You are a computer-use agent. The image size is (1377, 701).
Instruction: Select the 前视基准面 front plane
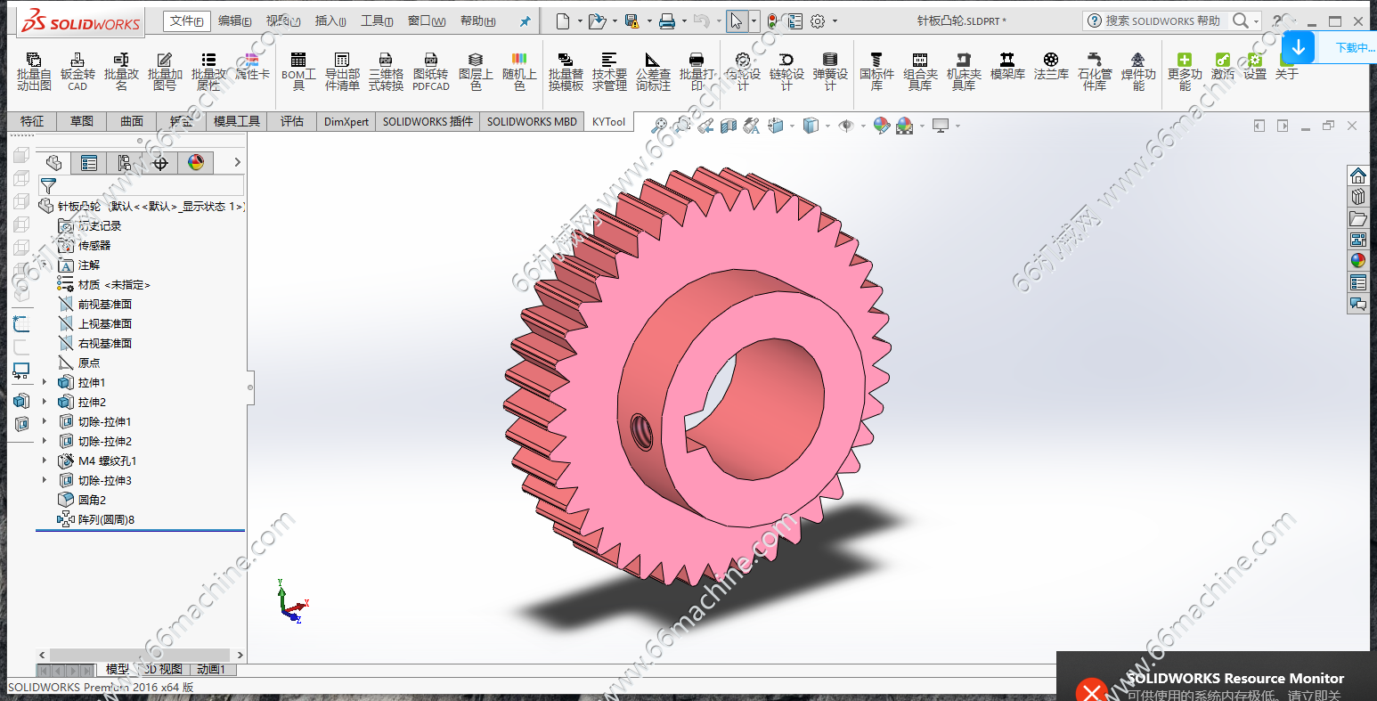95,304
